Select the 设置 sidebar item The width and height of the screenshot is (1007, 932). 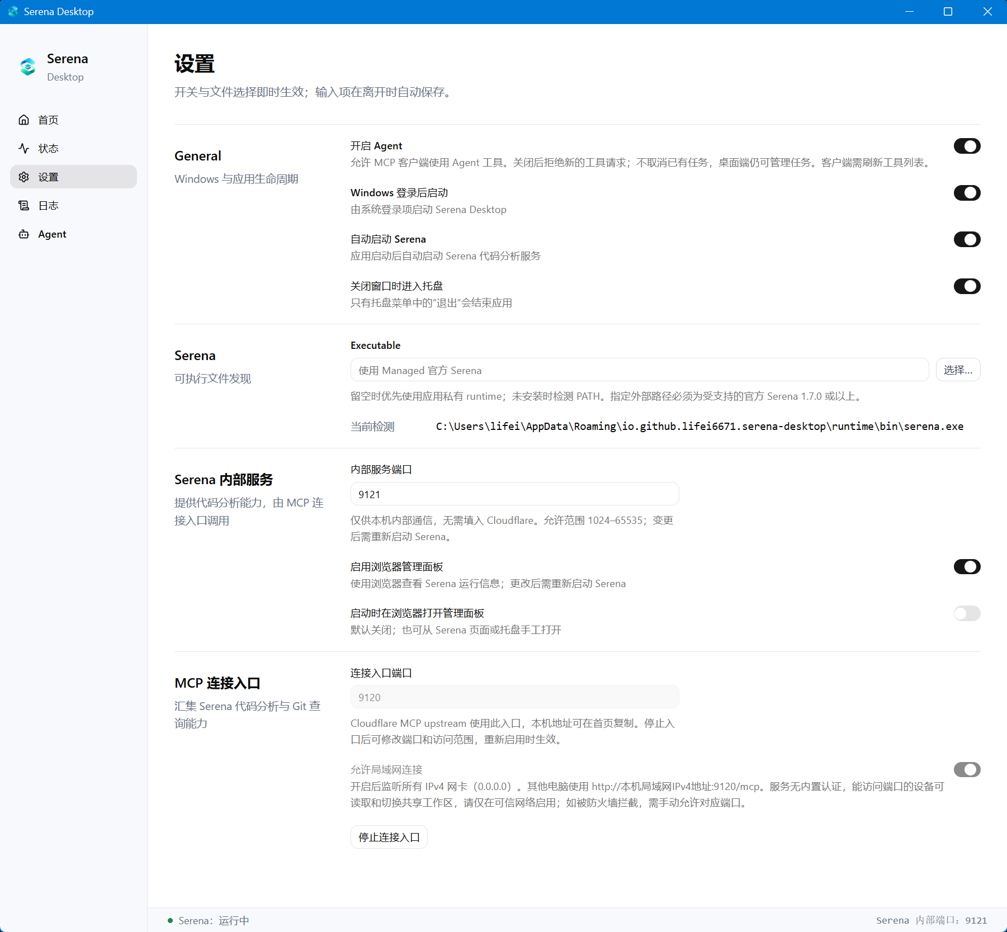click(73, 177)
